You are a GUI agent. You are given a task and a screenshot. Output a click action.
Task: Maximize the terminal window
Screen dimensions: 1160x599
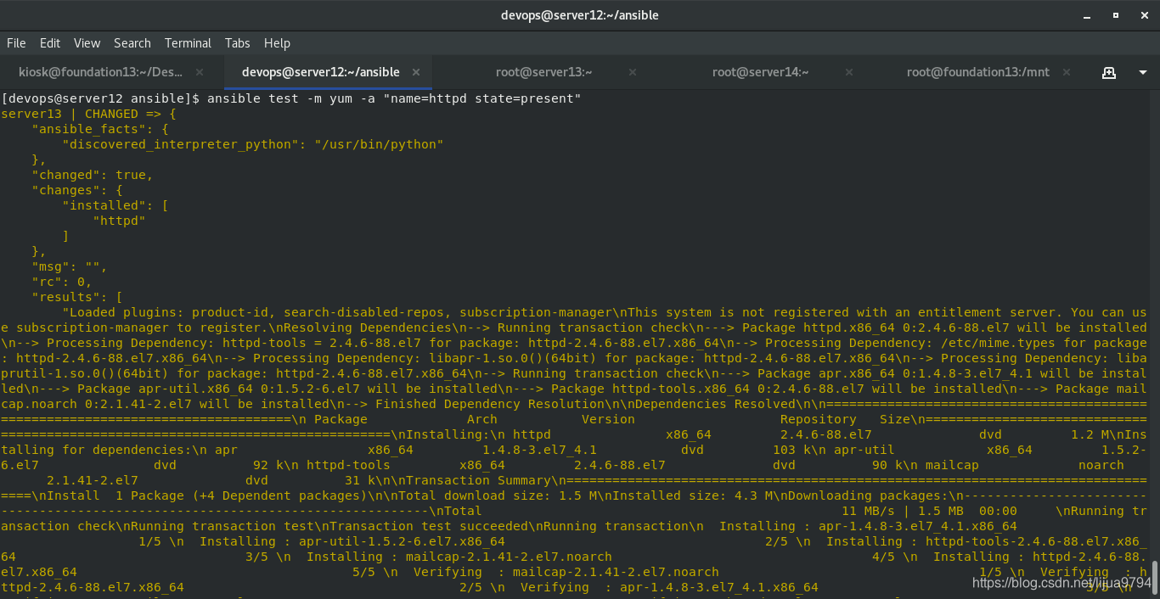(x=1116, y=15)
